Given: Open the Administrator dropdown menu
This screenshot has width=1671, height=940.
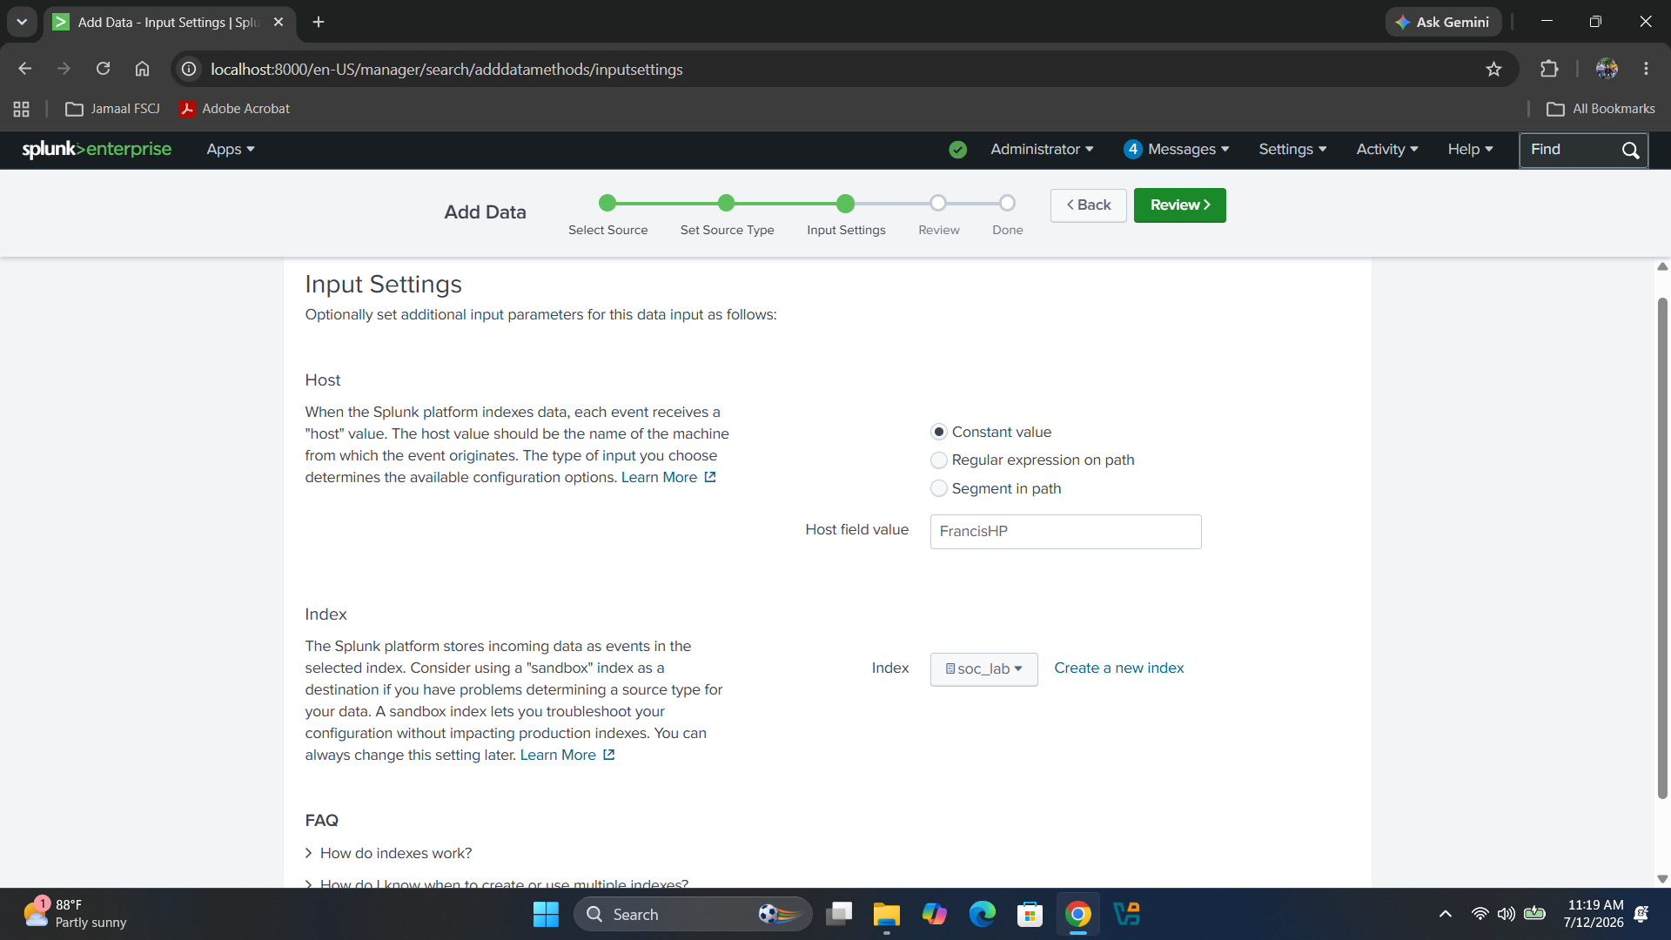Looking at the screenshot, I should (1042, 150).
